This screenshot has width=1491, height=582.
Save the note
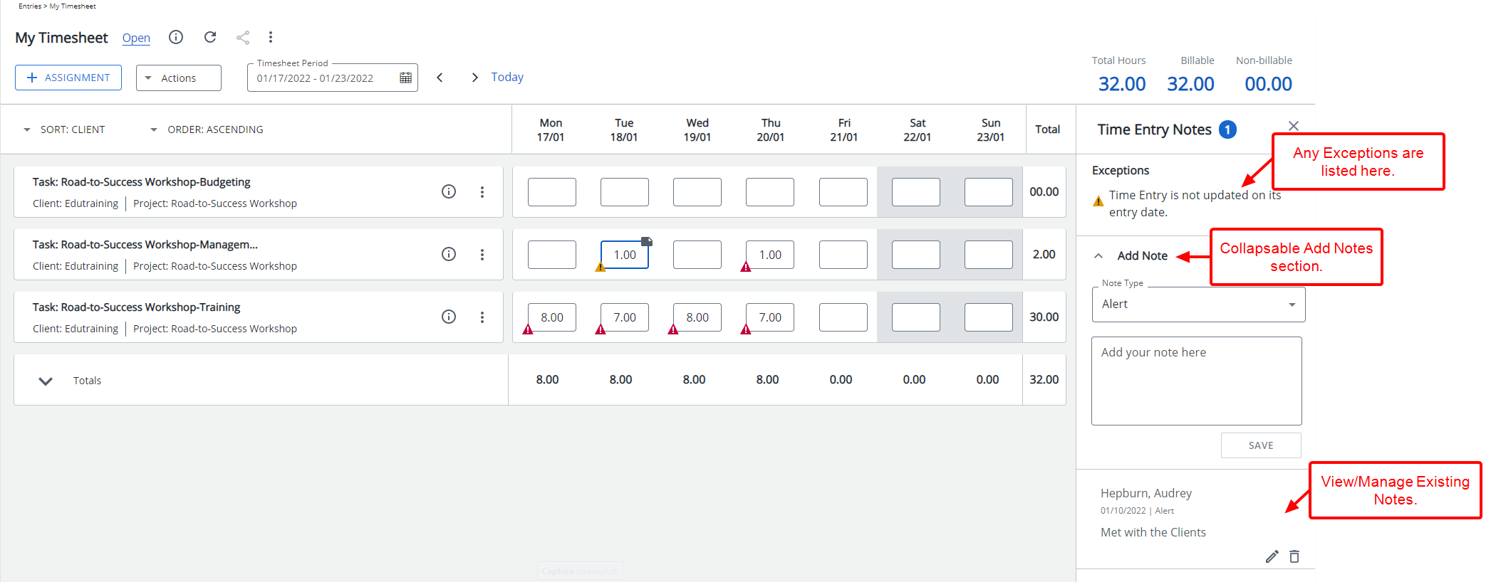(1261, 445)
